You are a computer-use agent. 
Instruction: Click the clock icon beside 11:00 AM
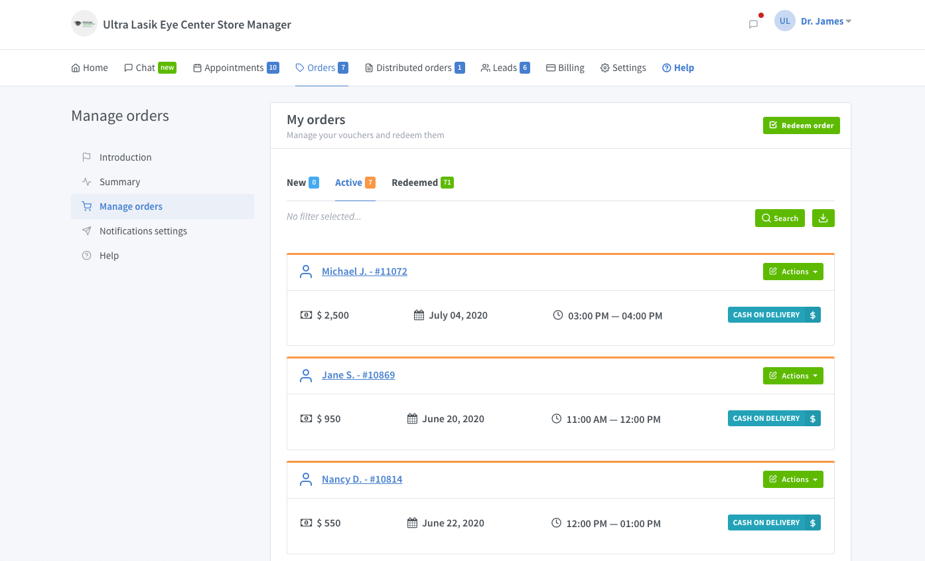click(557, 419)
